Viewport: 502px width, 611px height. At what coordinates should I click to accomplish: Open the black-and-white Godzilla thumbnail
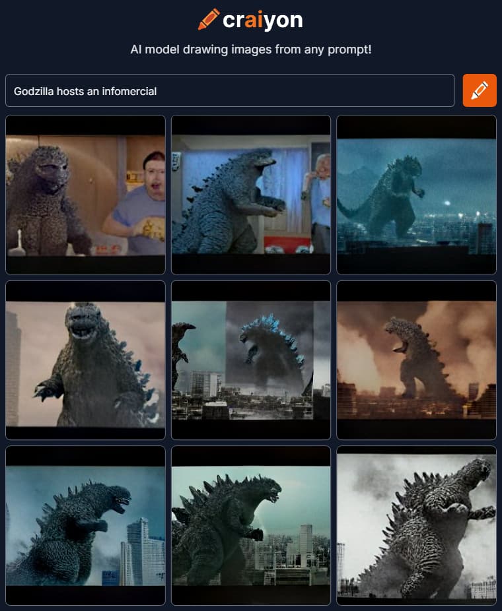416,526
